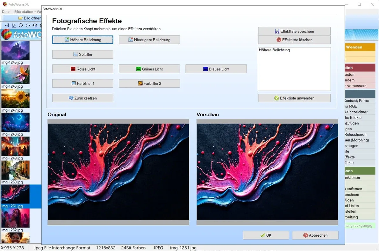This screenshot has width=379, height=251.
Task: Click the Niedrigere Belichtung button
Action: tap(149, 40)
